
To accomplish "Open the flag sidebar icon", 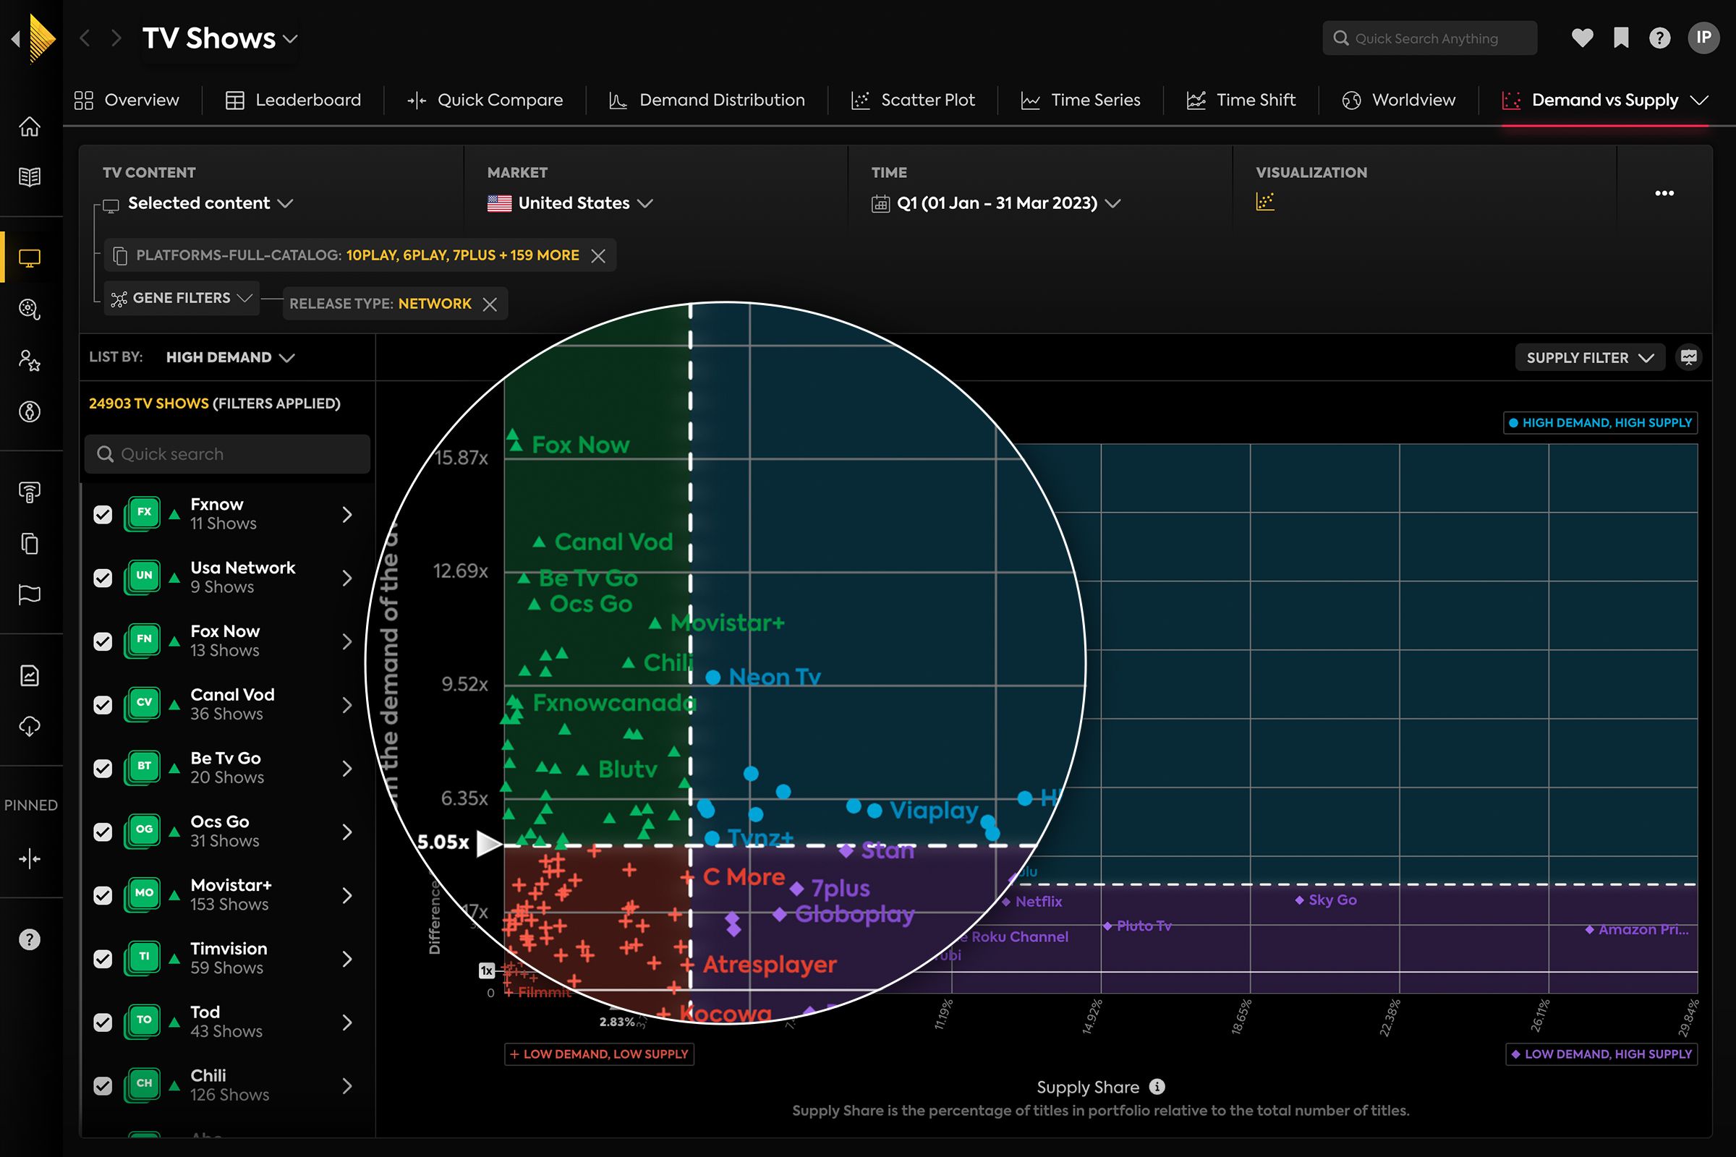I will (x=30, y=594).
